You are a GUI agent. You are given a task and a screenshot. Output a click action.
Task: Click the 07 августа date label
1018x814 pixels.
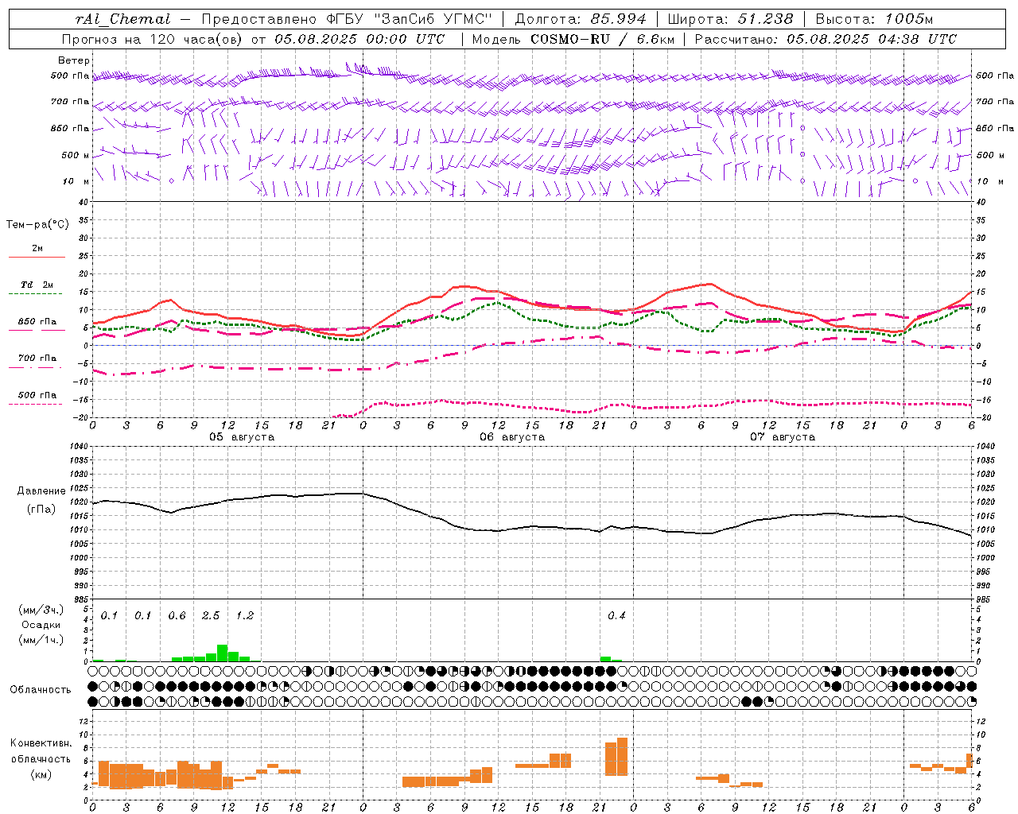point(783,437)
